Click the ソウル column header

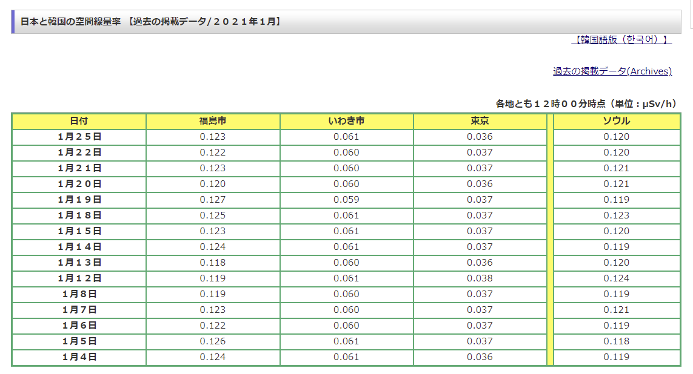(x=616, y=121)
